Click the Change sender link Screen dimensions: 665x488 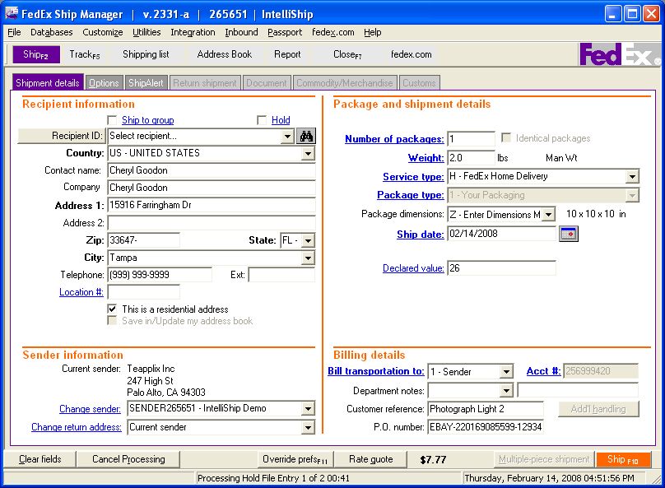88,409
